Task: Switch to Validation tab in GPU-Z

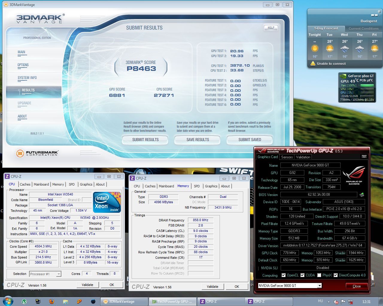Action: (303, 157)
